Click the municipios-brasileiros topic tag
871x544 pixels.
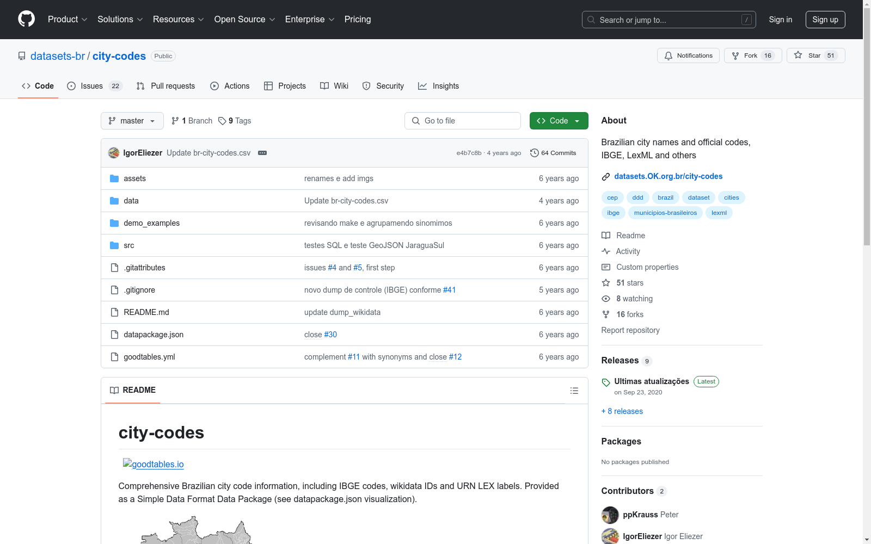pos(665,213)
